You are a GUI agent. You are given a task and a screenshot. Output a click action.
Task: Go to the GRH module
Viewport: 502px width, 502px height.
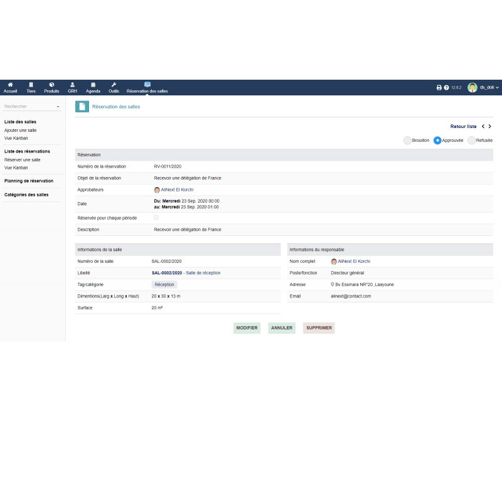pos(72,85)
